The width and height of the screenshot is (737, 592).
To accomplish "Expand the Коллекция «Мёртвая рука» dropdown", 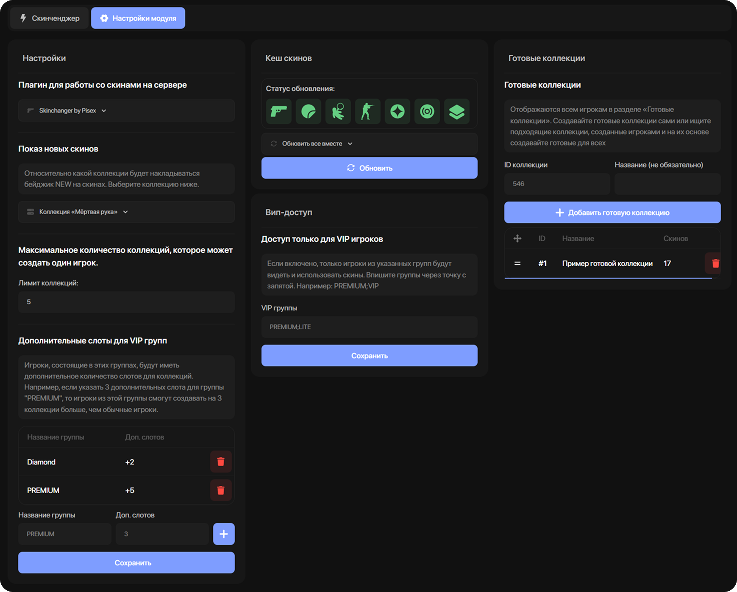I will click(x=126, y=212).
